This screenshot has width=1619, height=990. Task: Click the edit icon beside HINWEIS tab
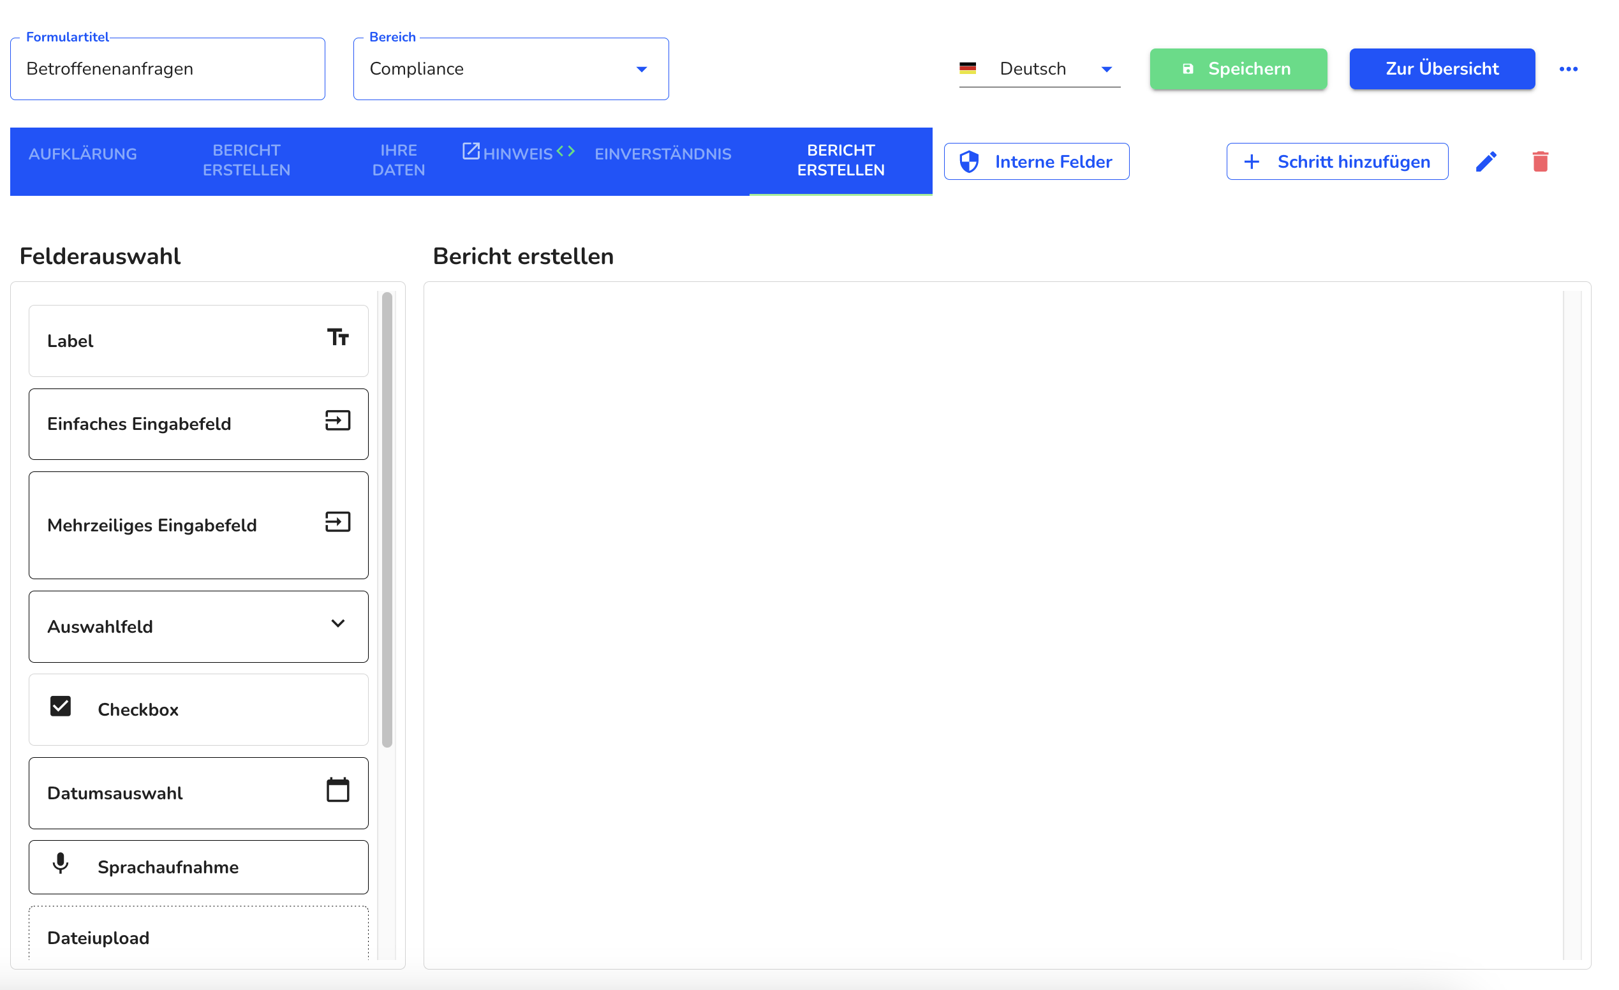click(471, 151)
